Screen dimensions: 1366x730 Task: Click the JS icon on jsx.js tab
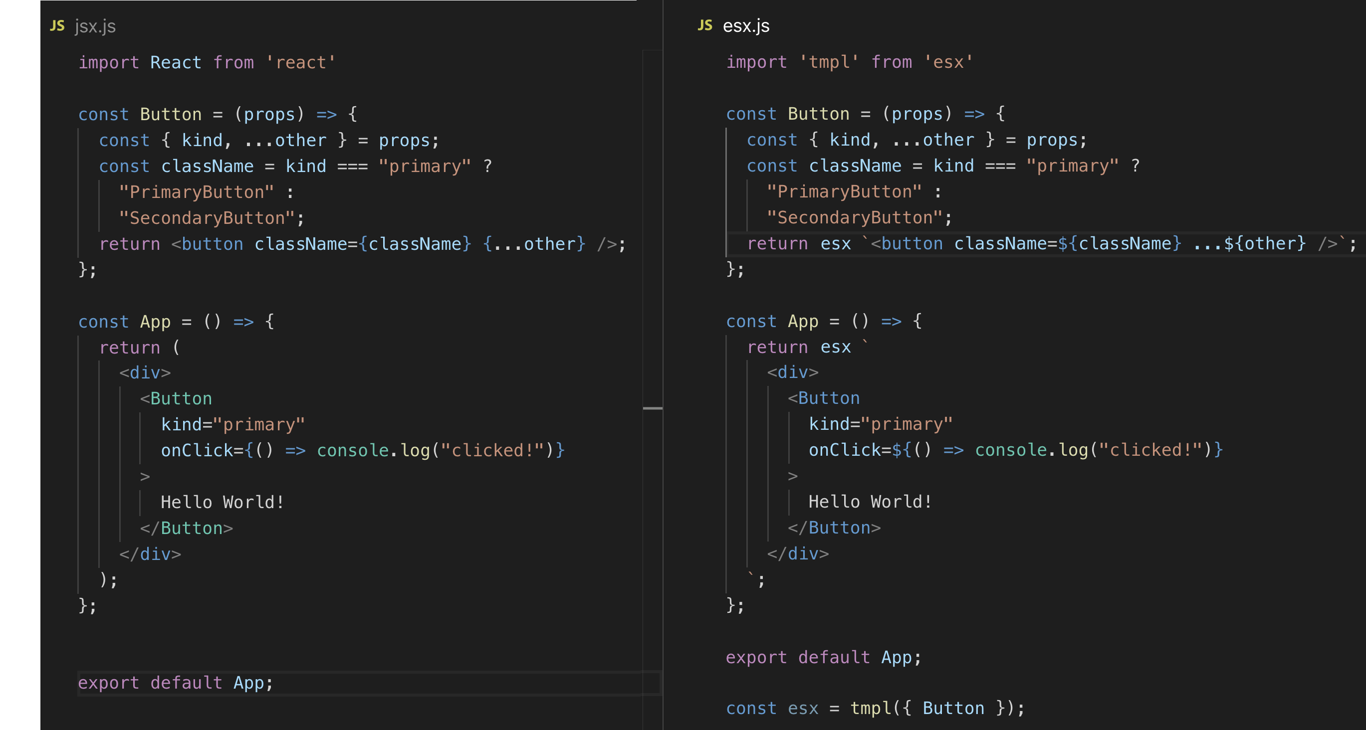click(57, 25)
